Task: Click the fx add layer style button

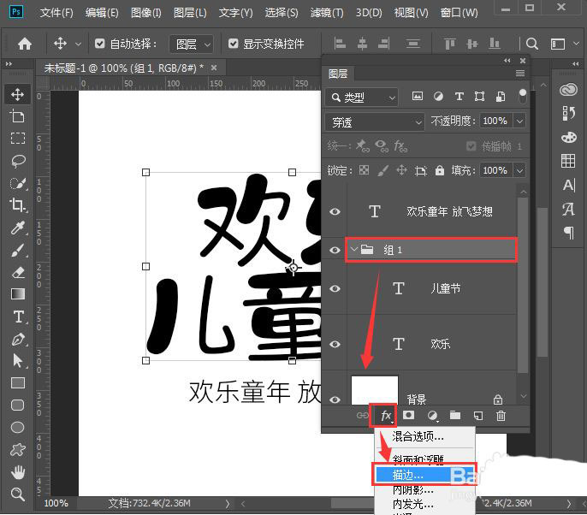Action: click(x=386, y=416)
